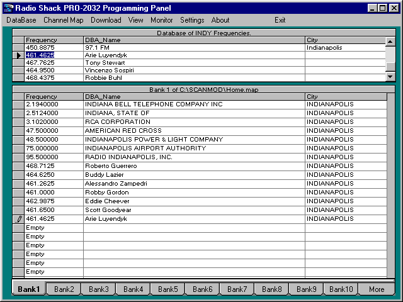Switch to the Bank10 tab

click(341, 289)
